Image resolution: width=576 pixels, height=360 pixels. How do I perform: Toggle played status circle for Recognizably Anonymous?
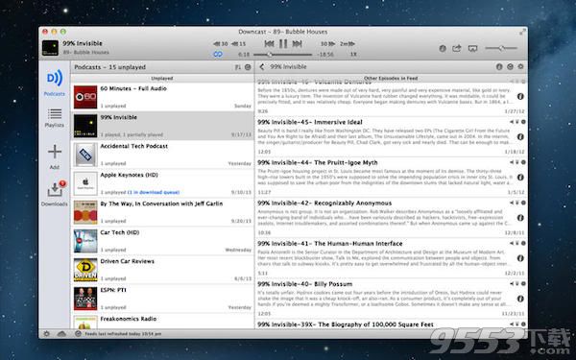523,203
